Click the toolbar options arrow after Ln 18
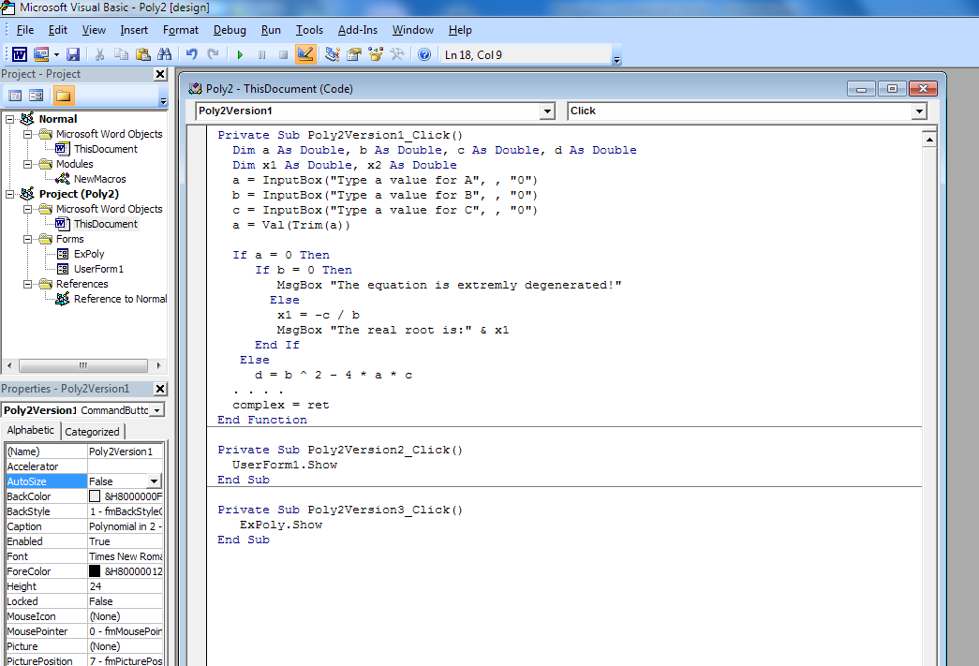 (x=616, y=59)
